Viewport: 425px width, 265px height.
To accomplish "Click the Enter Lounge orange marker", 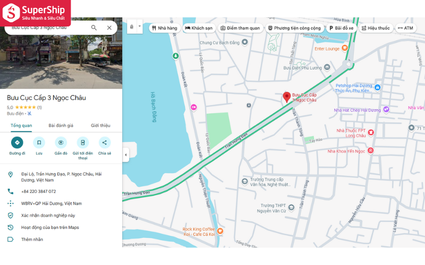I will (344, 48).
